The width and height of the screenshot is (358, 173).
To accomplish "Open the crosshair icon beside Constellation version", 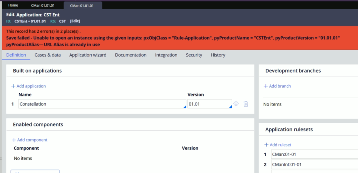I will [x=236, y=104].
